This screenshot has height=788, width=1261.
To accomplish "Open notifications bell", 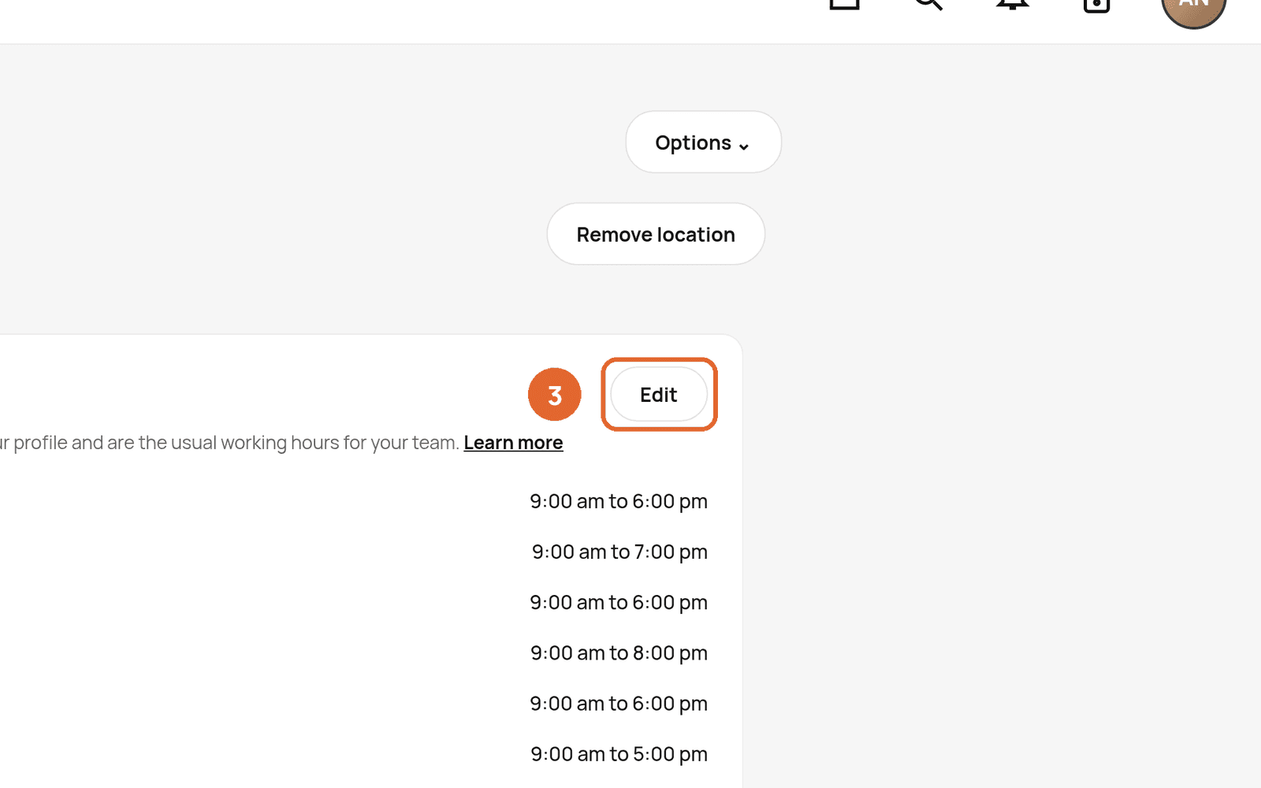I will click(x=1013, y=4).
